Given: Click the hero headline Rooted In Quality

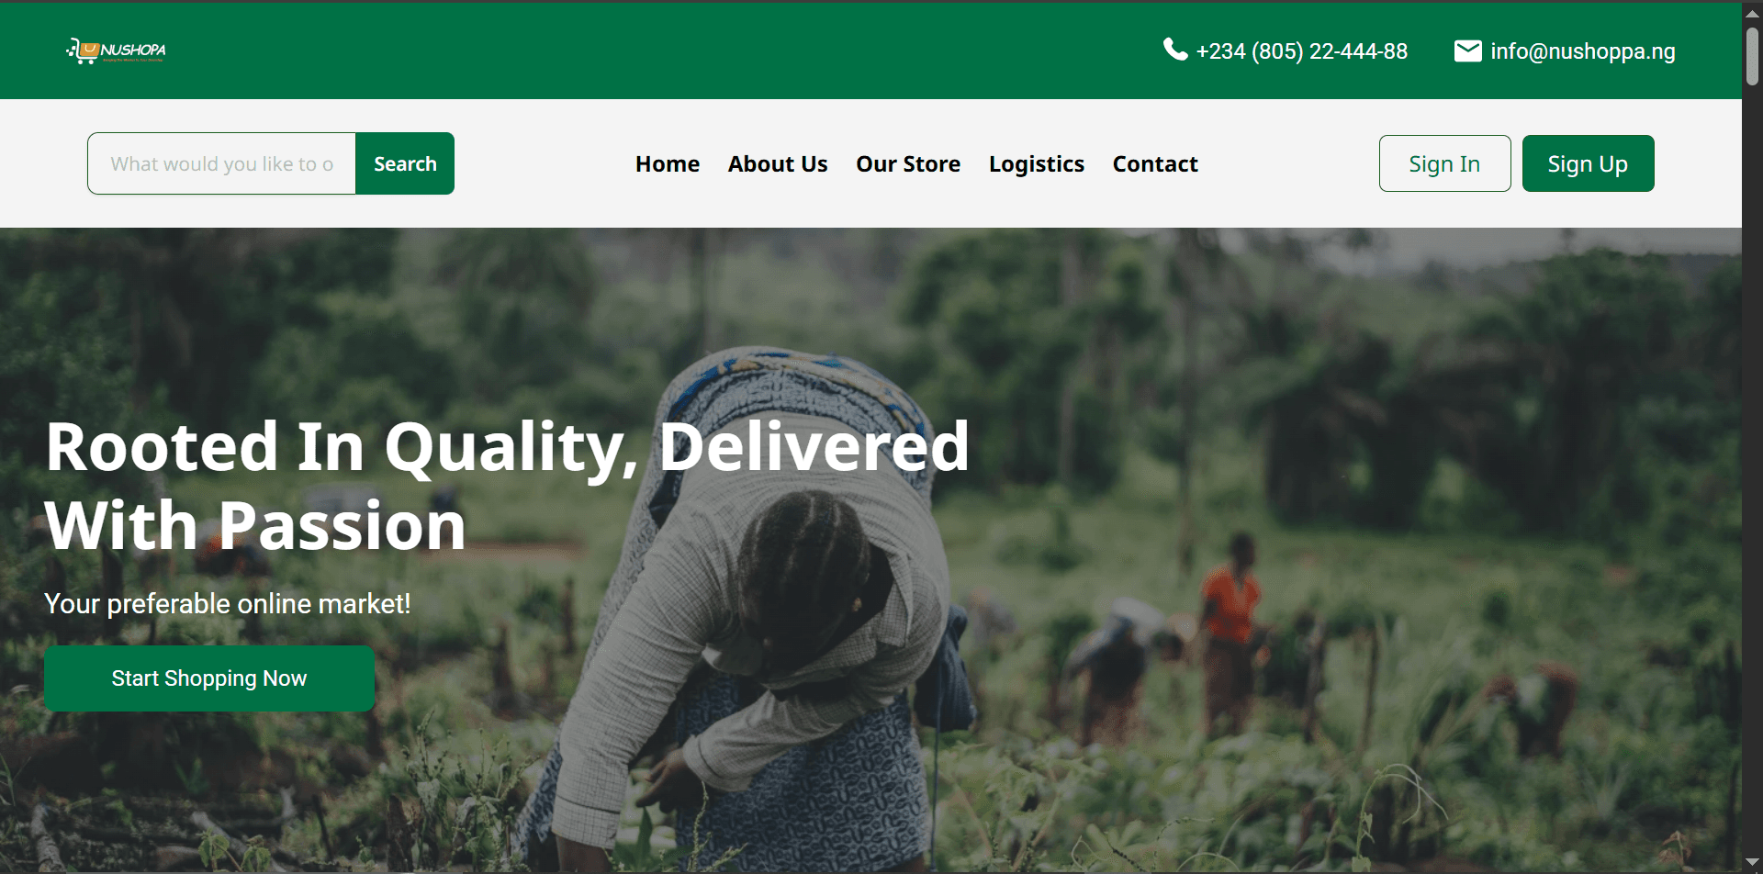Looking at the screenshot, I should click(342, 446).
